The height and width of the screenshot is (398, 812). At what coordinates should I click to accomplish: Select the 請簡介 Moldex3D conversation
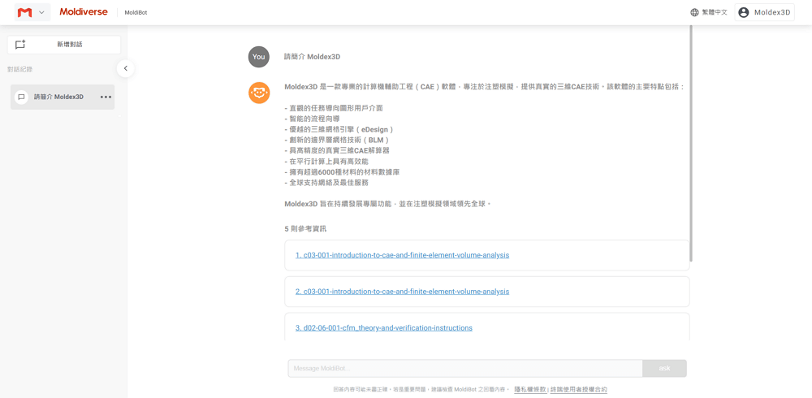(63, 97)
